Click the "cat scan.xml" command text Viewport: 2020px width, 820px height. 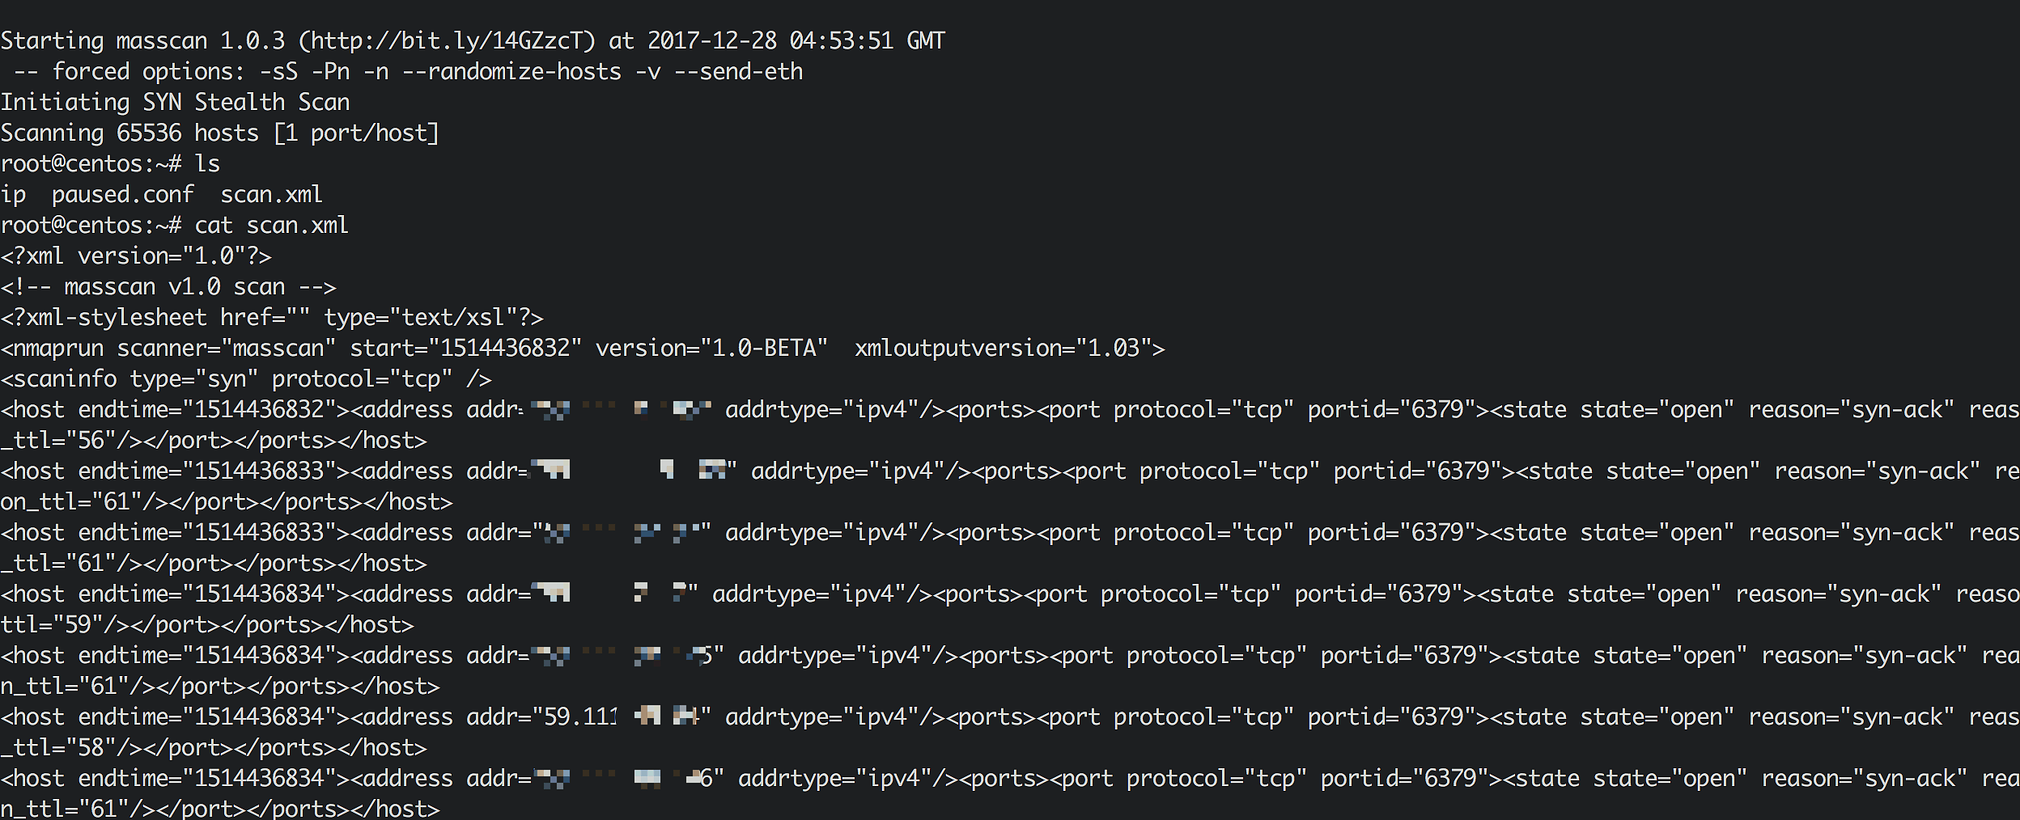coord(271,226)
